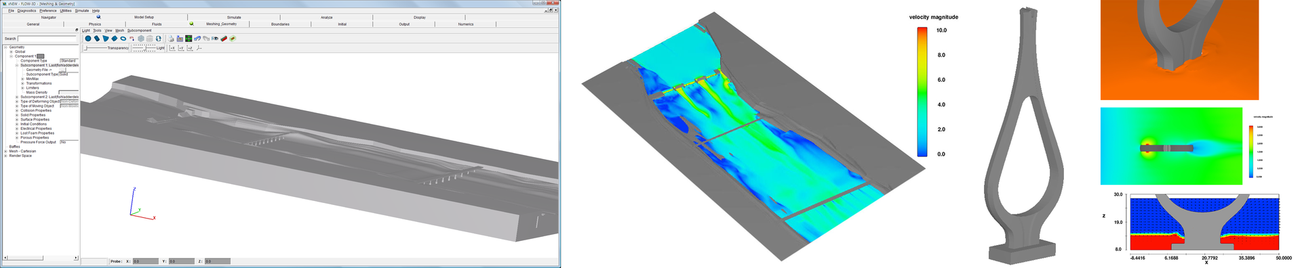Click Component 1 gray color swatch
Viewport: 1302px width, 268px height.
(41, 56)
